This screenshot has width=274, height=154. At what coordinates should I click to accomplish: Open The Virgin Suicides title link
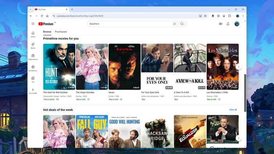85,92
